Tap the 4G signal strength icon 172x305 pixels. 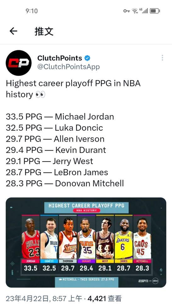tap(143, 11)
